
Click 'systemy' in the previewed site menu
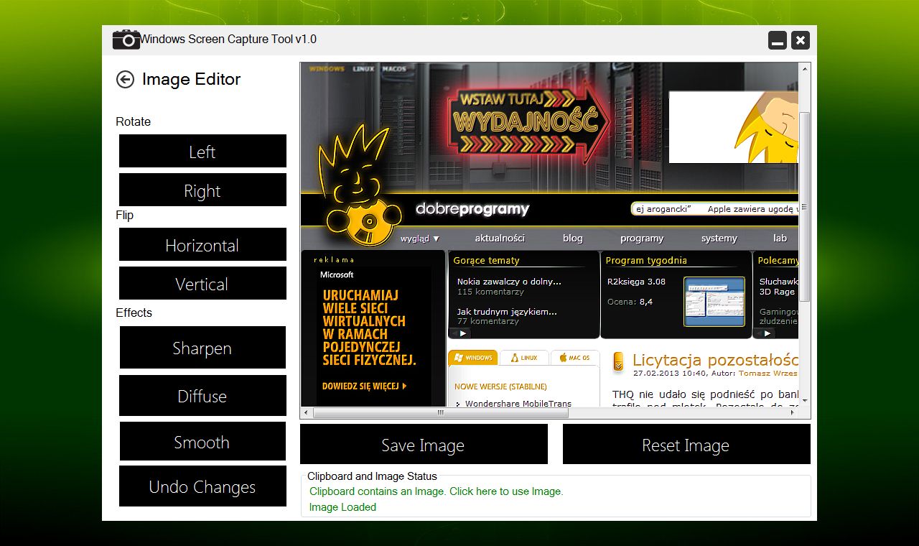click(x=719, y=239)
